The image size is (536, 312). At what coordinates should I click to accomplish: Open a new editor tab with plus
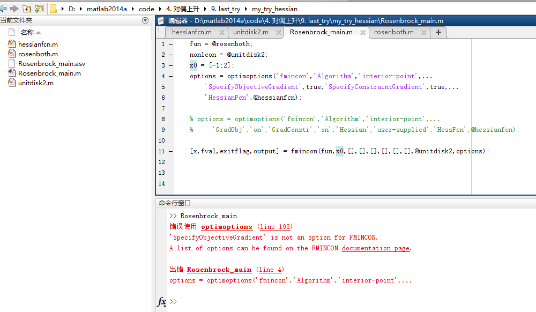click(x=438, y=32)
